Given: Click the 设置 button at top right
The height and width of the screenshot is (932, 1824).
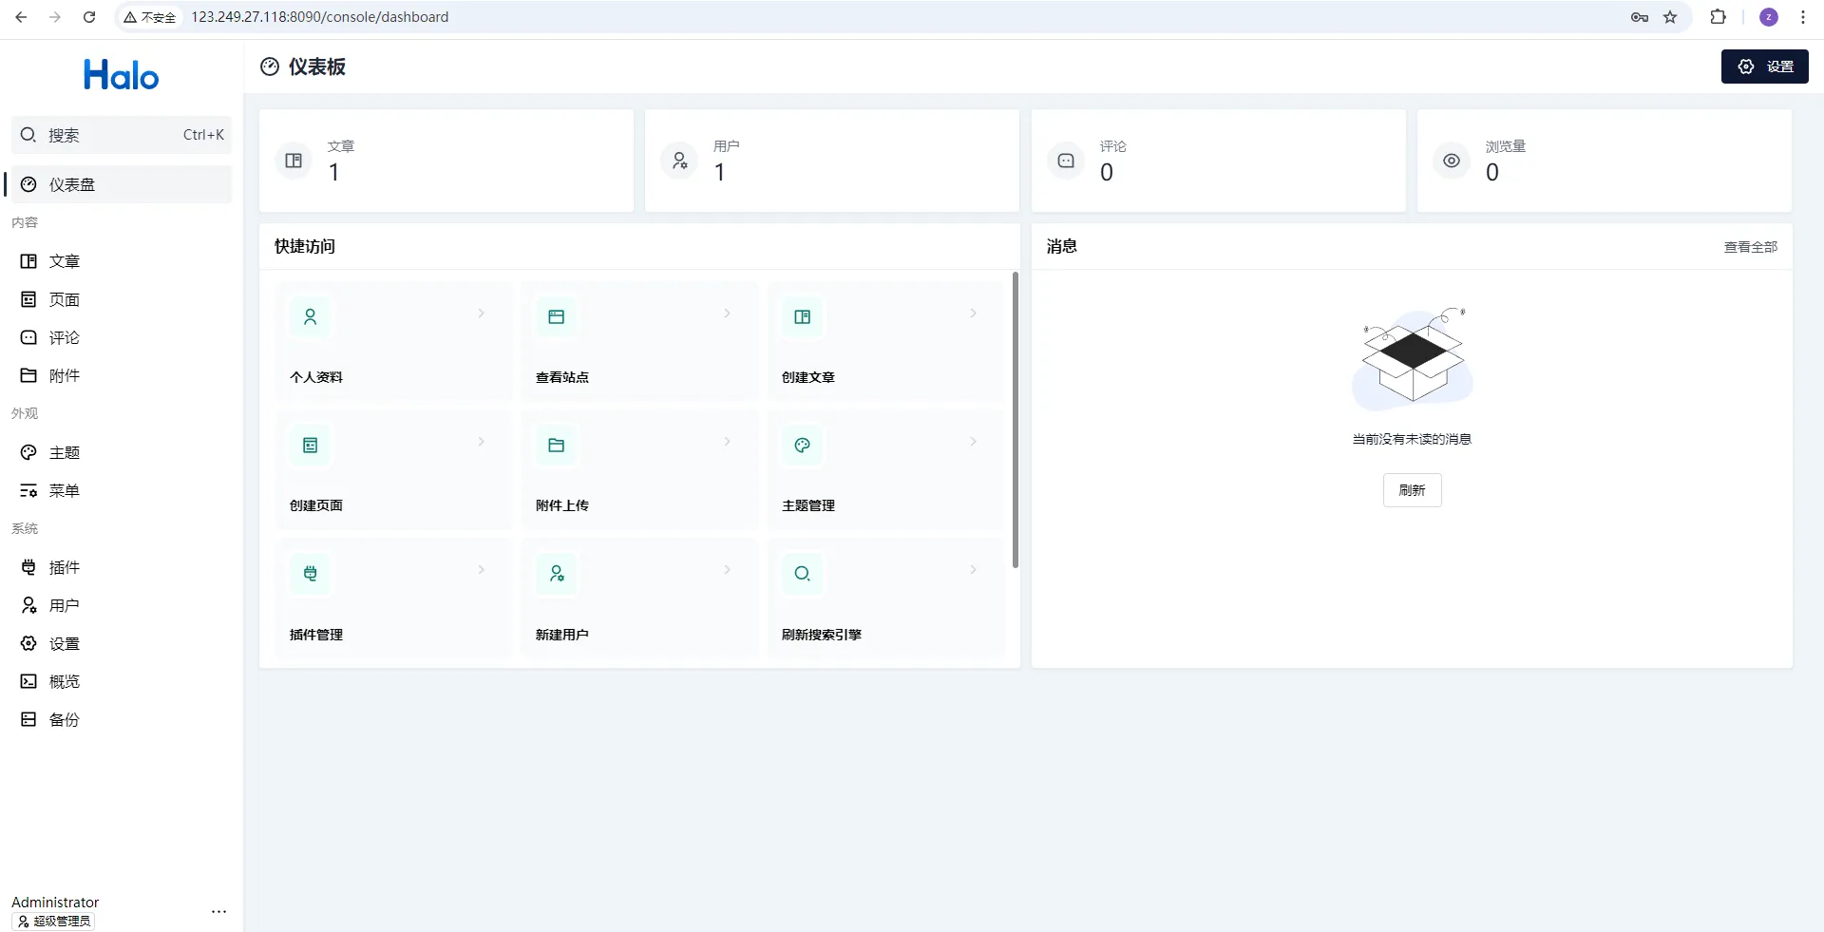Looking at the screenshot, I should (1764, 67).
